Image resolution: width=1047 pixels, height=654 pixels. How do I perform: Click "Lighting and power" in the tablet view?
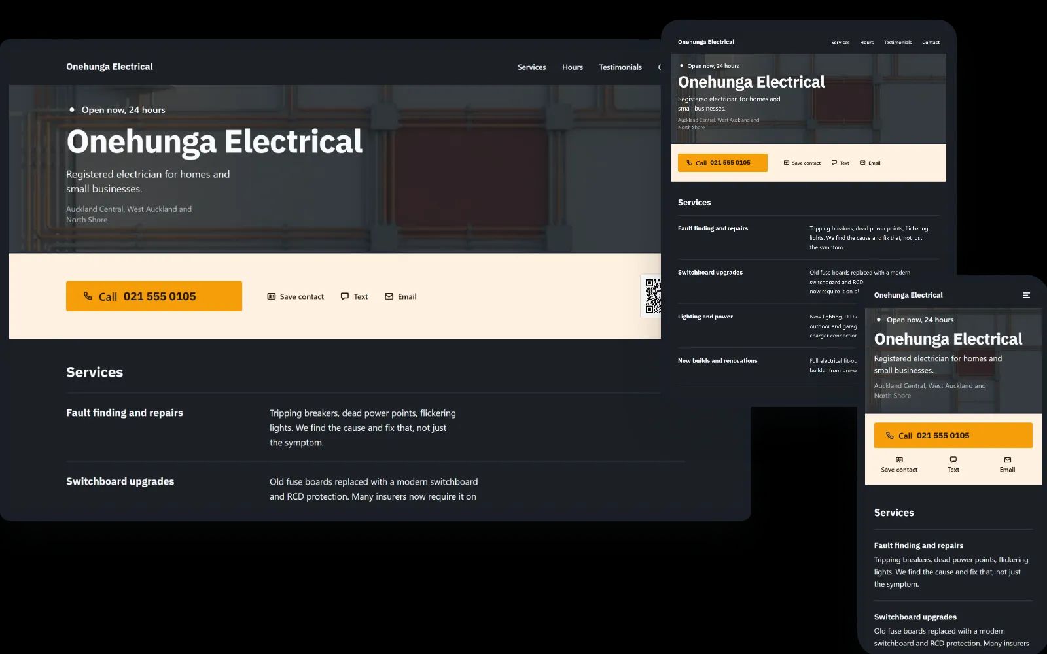coord(705,317)
